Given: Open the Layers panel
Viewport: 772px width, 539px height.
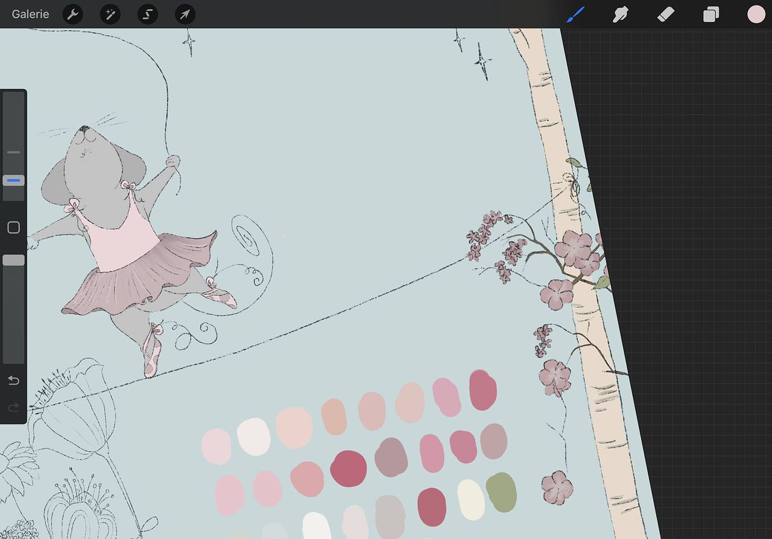Looking at the screenshot, I should pos(711,14).
